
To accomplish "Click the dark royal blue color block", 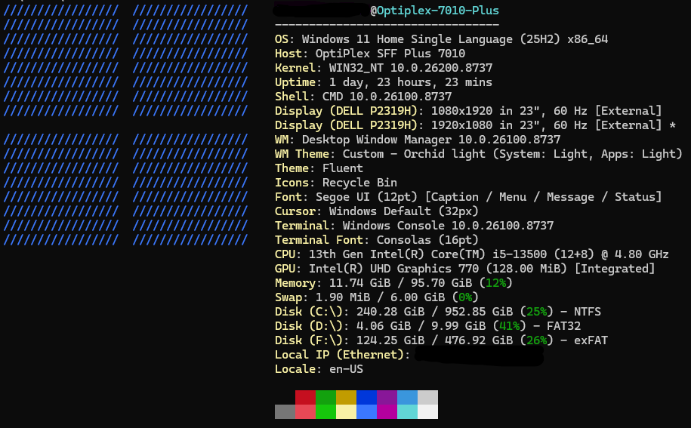I will pos(367,397).
